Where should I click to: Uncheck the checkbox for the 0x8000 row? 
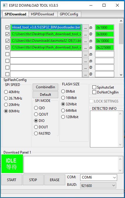[x=8, y=34]
